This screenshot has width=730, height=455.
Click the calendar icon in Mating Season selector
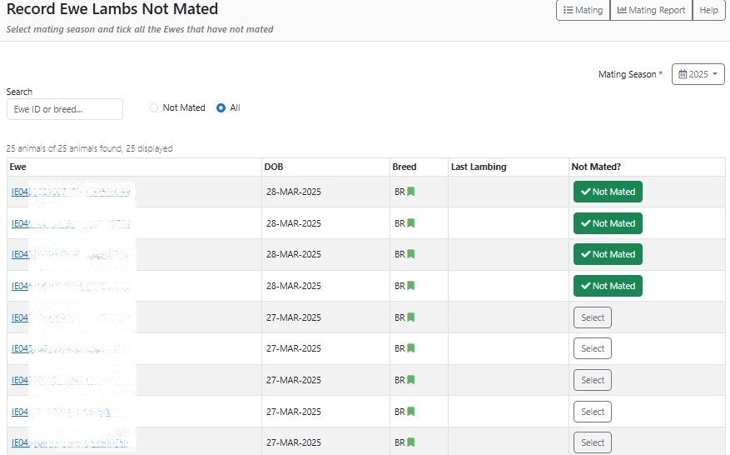(x=683, y=74)
